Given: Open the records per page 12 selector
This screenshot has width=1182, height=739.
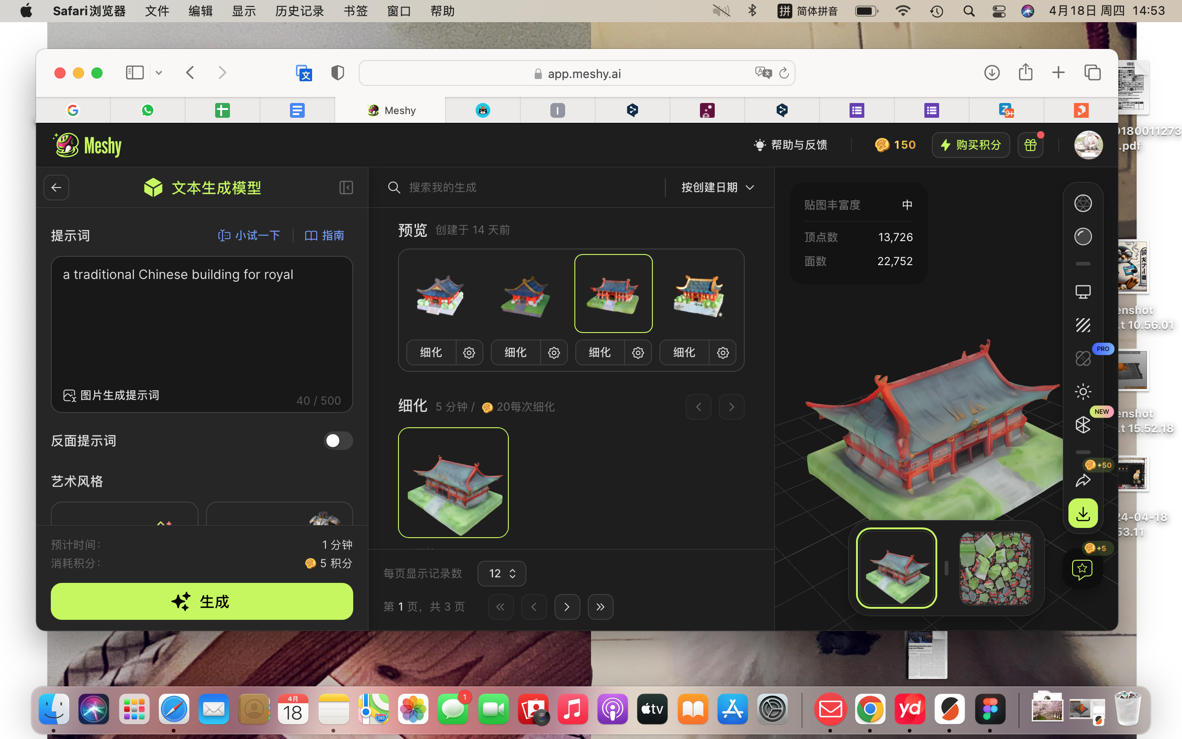Looking at the screenshot, I should [x=501, y=573].
